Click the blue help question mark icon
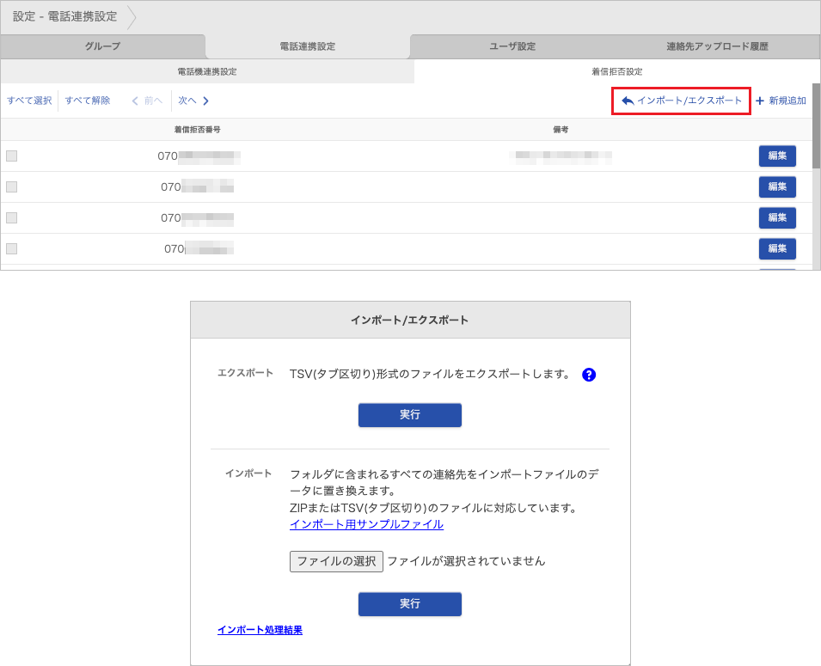The width and height of the screenshot is (821, 666). coord(589,375)
